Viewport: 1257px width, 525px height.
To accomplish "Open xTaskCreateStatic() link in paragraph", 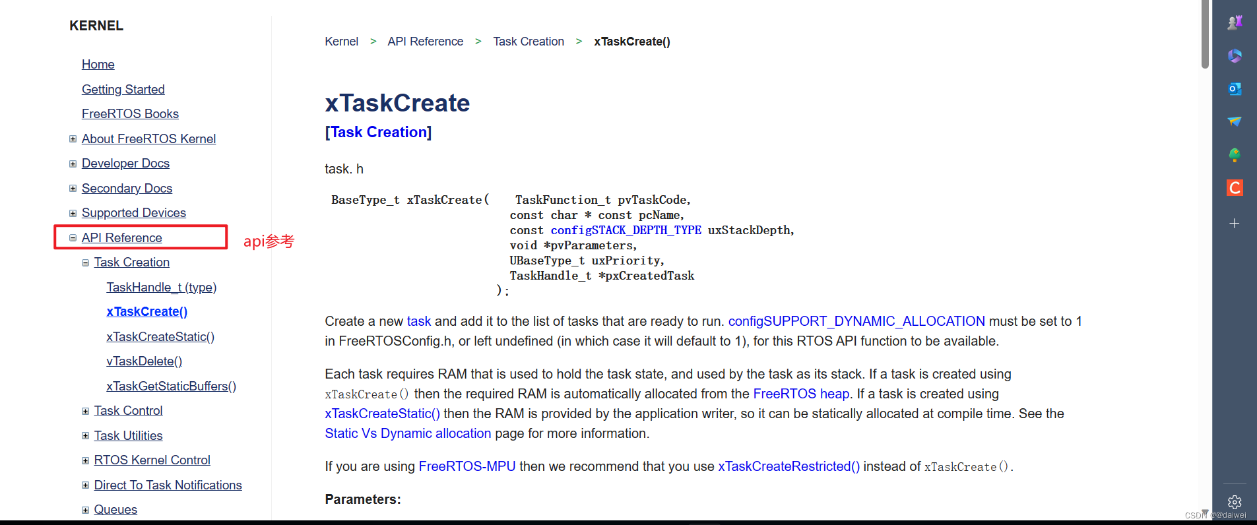I will (x=382, y=414).
